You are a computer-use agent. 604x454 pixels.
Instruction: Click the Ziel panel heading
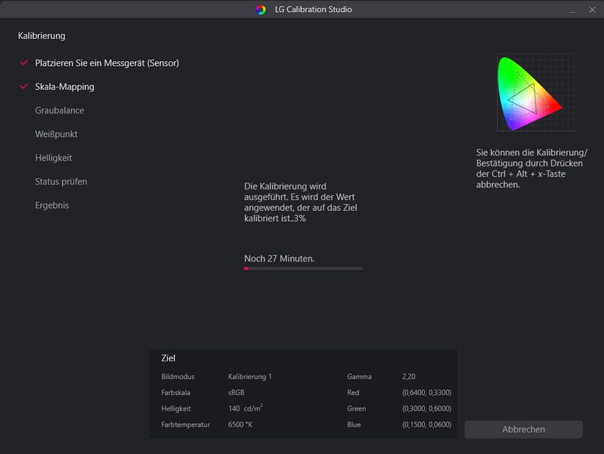click(168, 358)
